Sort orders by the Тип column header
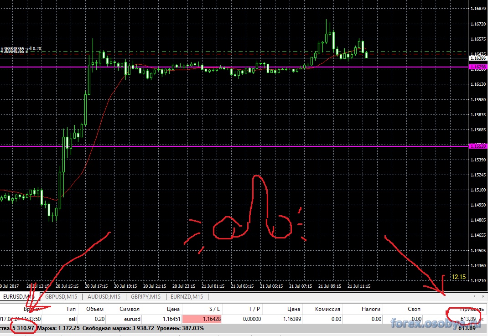488x336 pixels. point(71,309)
